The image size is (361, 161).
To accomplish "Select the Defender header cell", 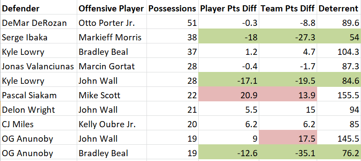I will point(39,8).
